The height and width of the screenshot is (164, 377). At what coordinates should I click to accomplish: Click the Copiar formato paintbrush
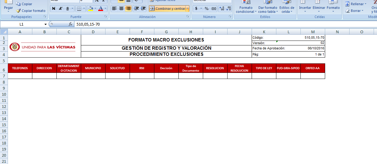[x=18, y=11]
